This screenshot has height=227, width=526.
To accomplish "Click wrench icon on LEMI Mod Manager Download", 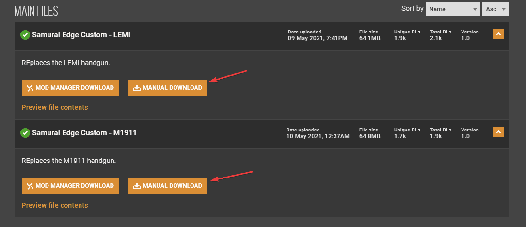I will 30,88.
